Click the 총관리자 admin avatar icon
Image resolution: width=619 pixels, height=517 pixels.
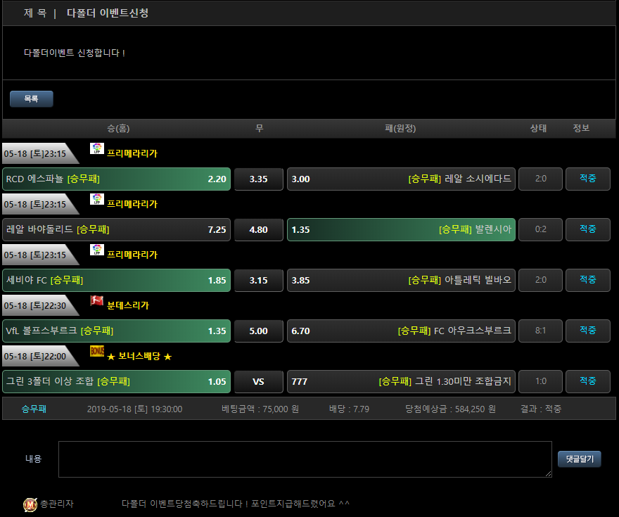[30, 504]
